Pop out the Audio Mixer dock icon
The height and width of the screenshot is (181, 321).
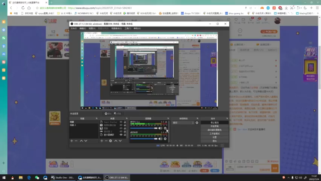[x=168, y=118]
